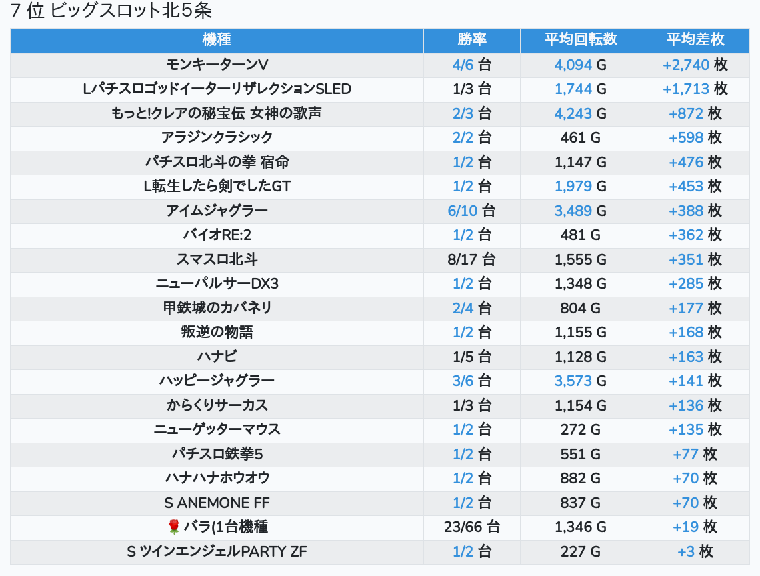Select the アラジンクラシック machine name
Viewport: 760px width, 576px height.
coord(217,138)
